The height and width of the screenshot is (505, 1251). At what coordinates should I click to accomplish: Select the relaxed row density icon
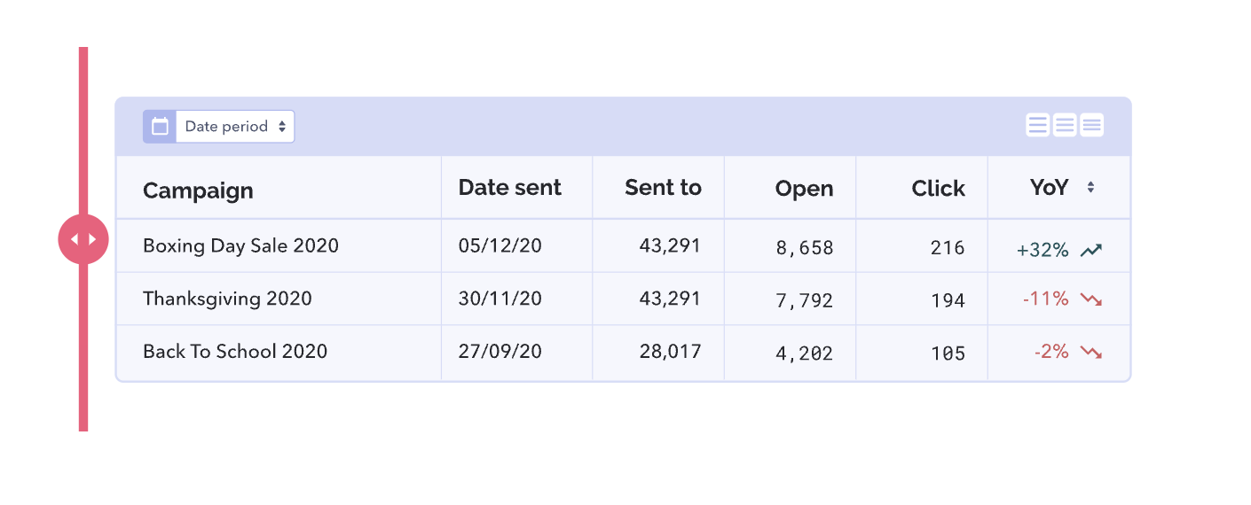click(x=1037, y=125)
